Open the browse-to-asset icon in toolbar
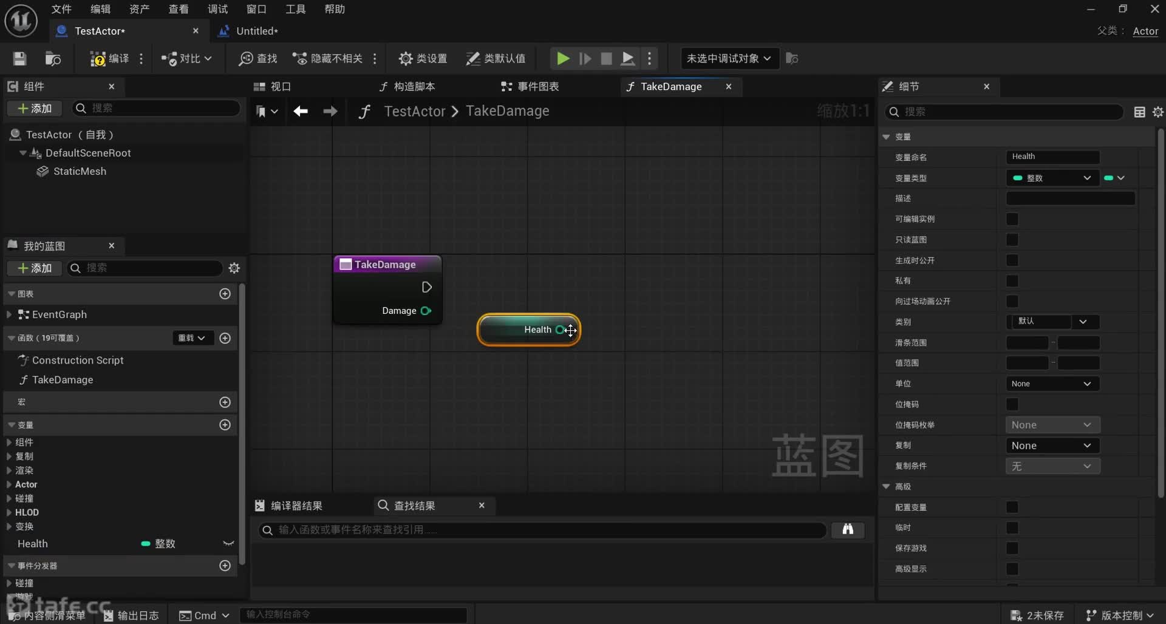 53,58
